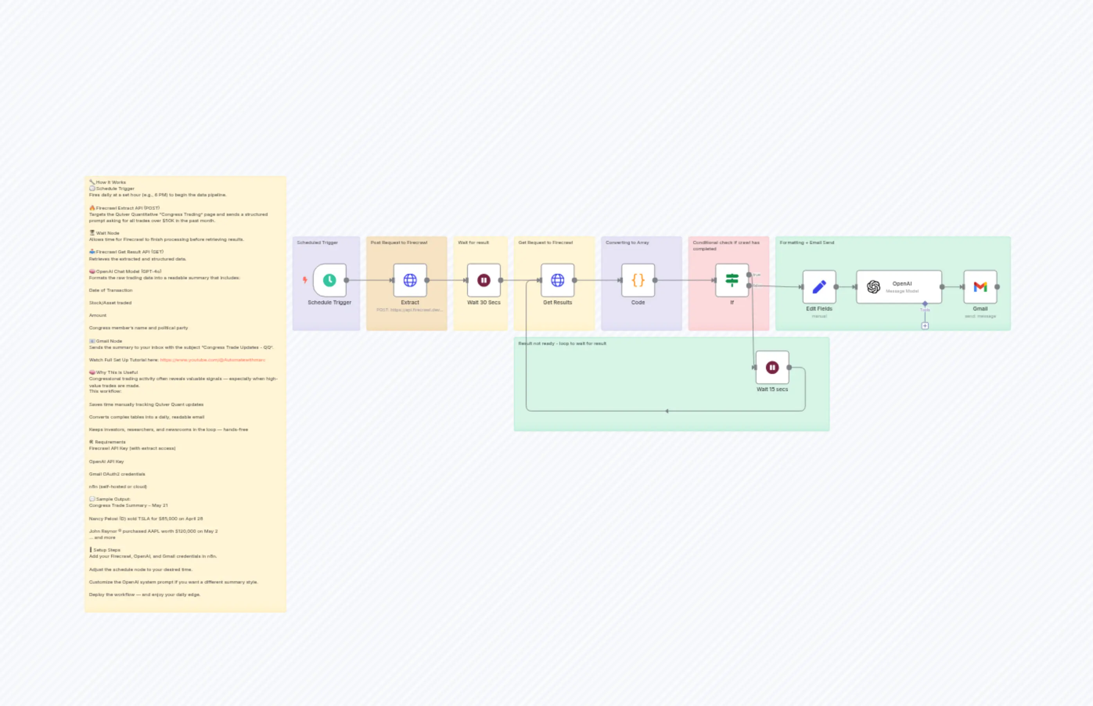
Task: Click the Gmail node output connector
Action: pos(997,287)
